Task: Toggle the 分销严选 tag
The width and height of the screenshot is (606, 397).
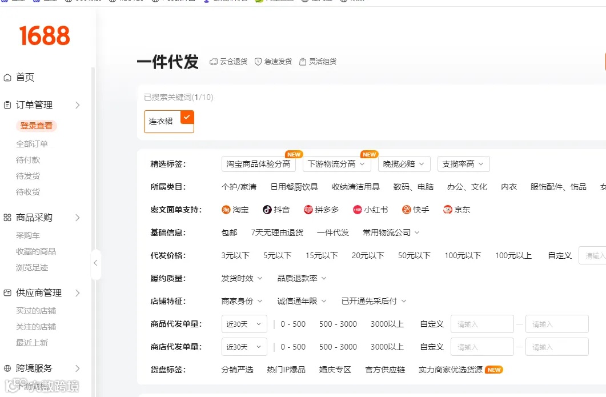Action: point(237,370)
